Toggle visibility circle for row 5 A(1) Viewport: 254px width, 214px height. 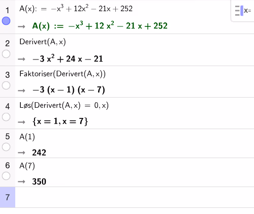[6, 147]
